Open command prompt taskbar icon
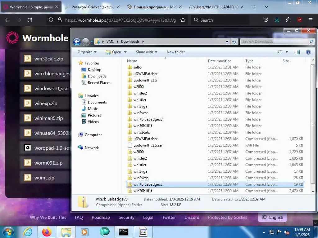Viewport: 318px width, 238px height. tap(124, 232)
